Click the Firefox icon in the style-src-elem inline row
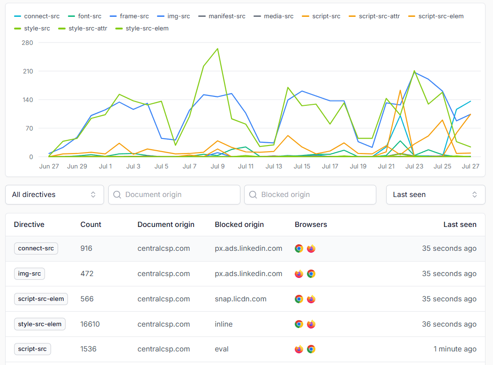This screenshot has height=365, width=493. tap(311, 324)
